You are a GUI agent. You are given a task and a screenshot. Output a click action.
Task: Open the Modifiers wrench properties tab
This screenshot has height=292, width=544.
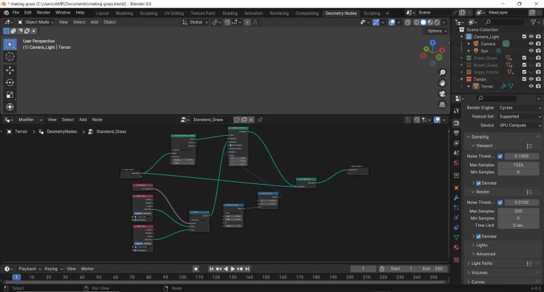point(456,198)
